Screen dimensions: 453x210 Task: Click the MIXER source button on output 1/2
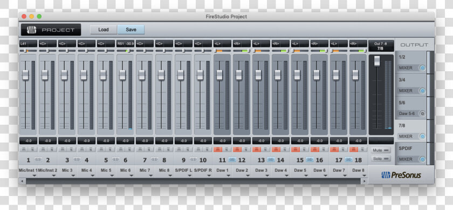coord(407,68)
